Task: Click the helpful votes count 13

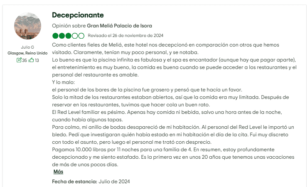Action: point(37,60)
